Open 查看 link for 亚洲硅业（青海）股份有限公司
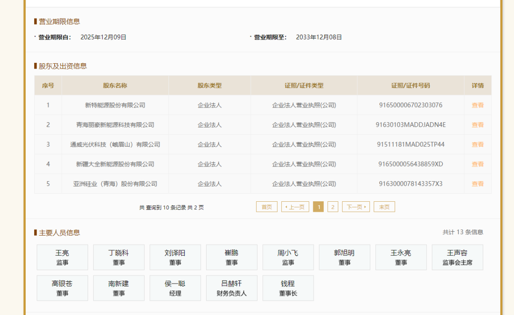Image resolution: width=514 pixels, height=315 pixels. pyautogui.click(x=477, y=184)
